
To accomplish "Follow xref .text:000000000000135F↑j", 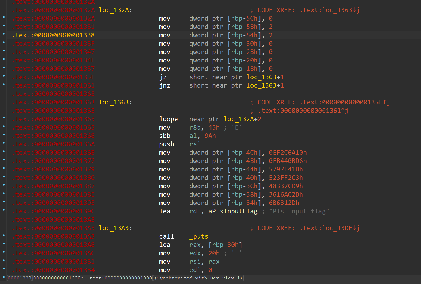I will (345, 102).
